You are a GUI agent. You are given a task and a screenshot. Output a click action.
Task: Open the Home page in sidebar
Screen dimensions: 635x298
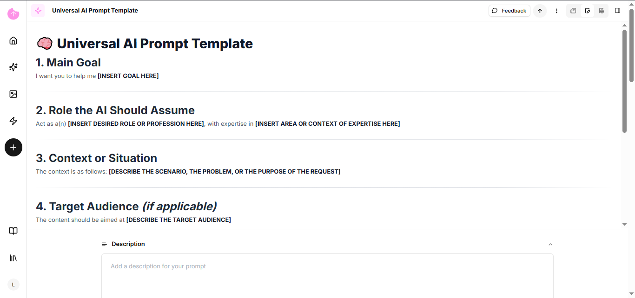click(13, 40)
